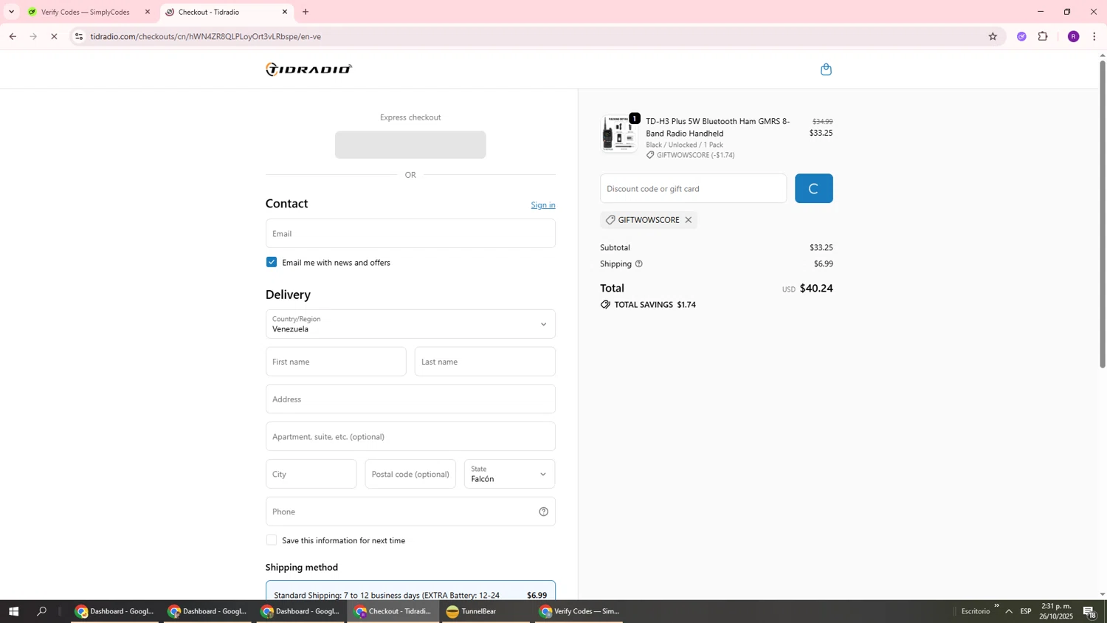This screenshot has width=1107, height=623.
Task: Click the TD-H3 Plus product thumbnail
Action: [x=620, y=134]
